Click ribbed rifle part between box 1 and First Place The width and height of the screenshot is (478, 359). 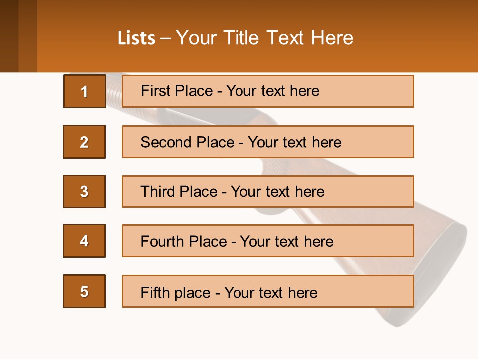tap(114, 91)
